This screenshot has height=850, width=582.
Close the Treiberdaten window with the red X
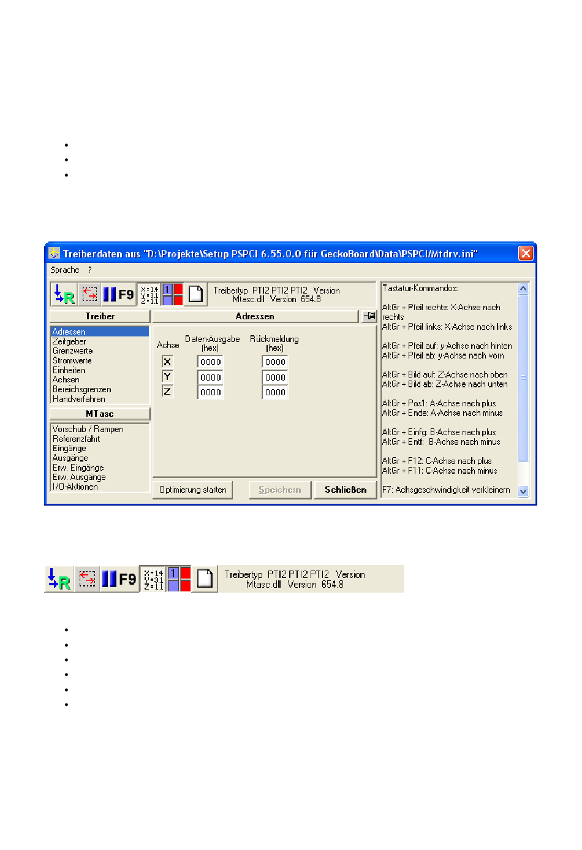point(526,253)
